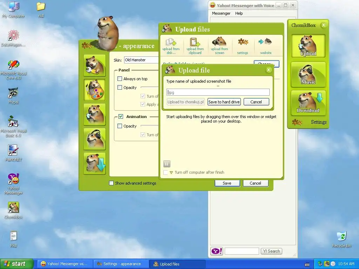This screenshot has width=359, height=269.
Task: Select hamster with paint palette appearance category
Action: pyautogui.click(x=95, y=90)
